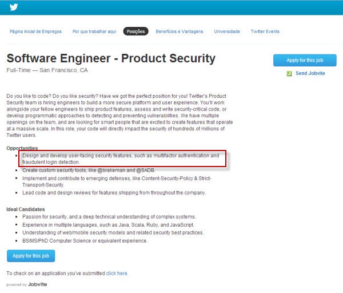Open the Twitter Events tab
This screenshot has height=293, width=343.
coord(265,31)
